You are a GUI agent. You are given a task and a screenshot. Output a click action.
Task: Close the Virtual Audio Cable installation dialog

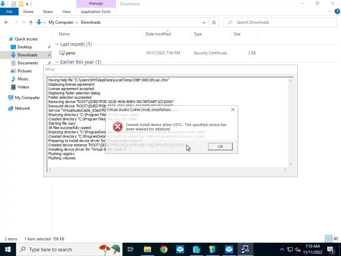point(233,109)
